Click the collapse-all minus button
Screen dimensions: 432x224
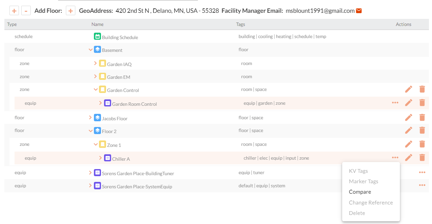(x=26, y=11)
